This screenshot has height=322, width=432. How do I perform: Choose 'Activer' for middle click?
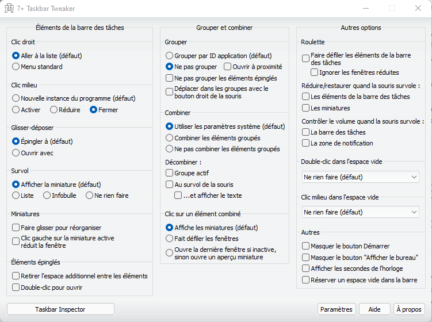coord(16,110)
